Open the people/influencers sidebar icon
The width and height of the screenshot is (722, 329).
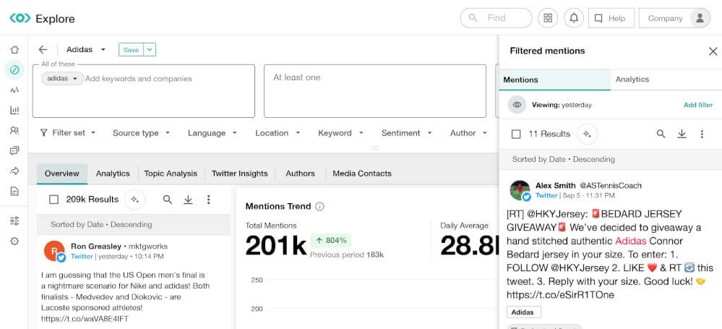click(x=14, y=130)
